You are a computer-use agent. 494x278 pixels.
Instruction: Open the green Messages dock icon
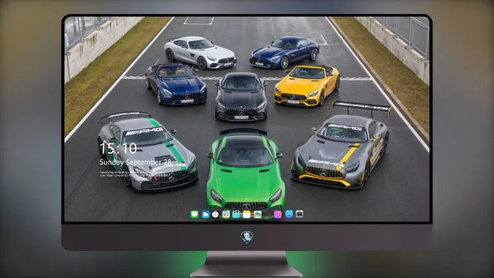(194, 214)
